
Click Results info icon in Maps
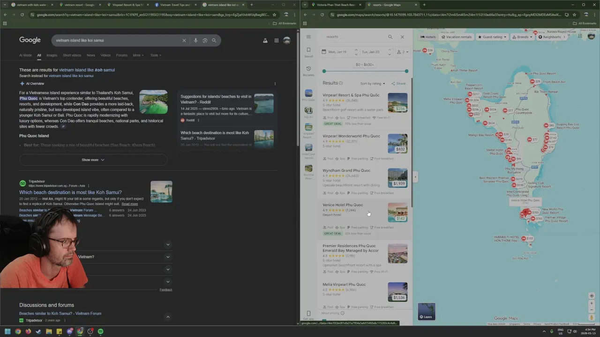tap(341, 83)
